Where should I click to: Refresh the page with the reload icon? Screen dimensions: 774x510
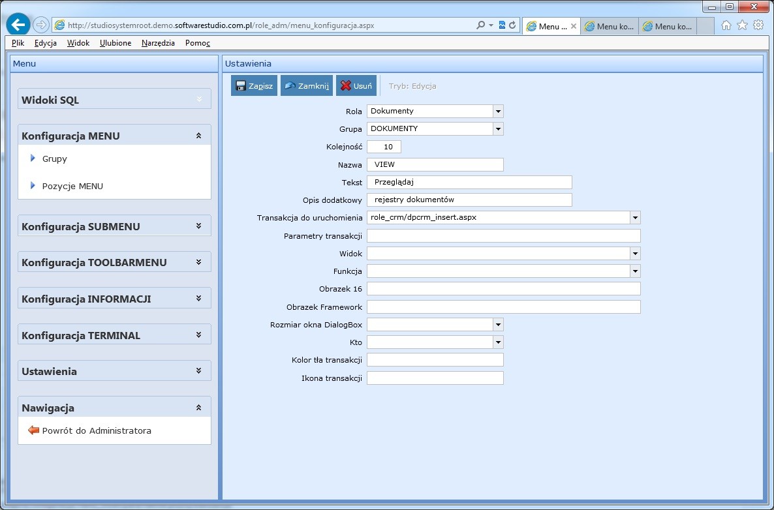pos(512,25)
